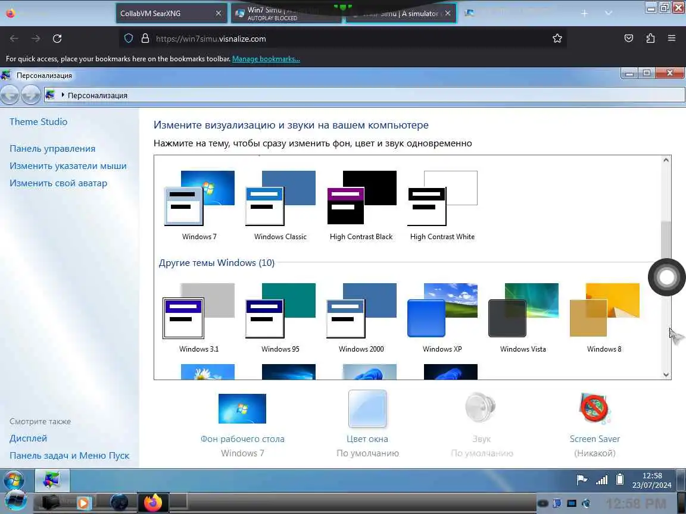686x514 pixels.
Task: Apply the Windows 8 theme
Action: pos(604,318)
